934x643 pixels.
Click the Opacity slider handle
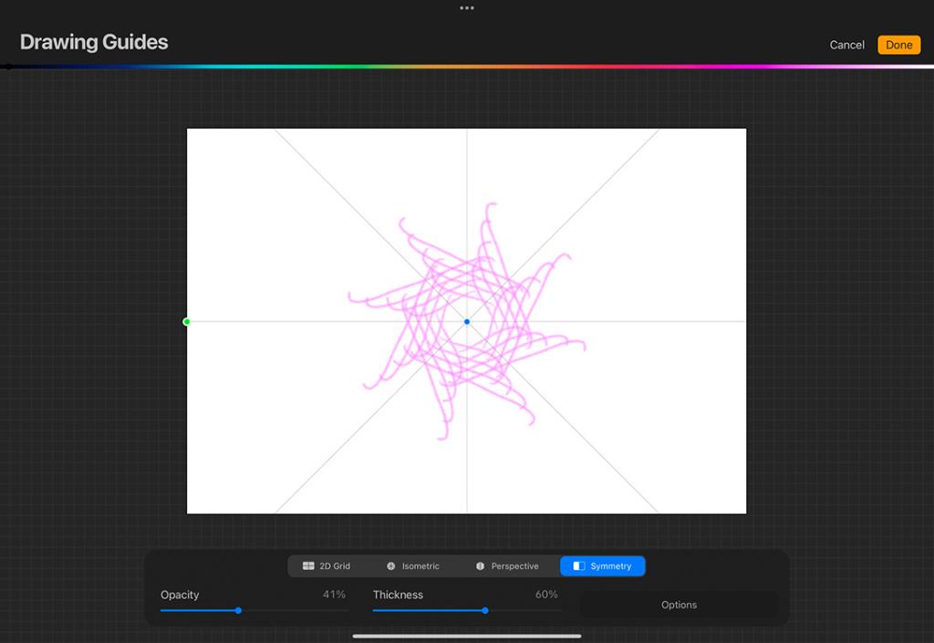point(238,610)
